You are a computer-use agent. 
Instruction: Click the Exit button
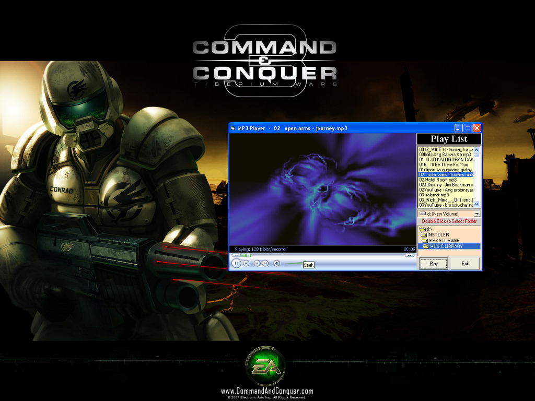(x=465, y=264)
